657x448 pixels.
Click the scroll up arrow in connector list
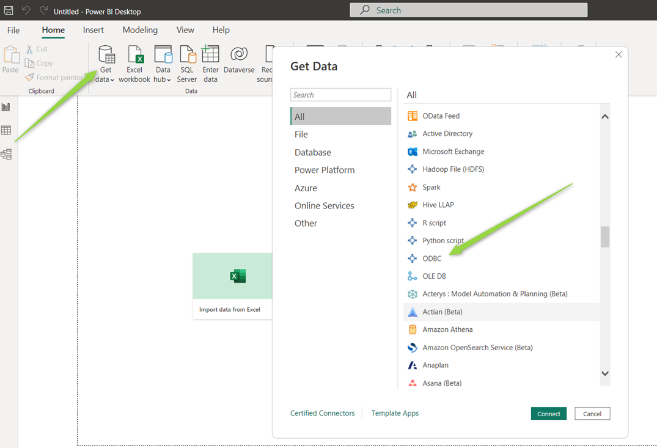(x=605, y=117)
